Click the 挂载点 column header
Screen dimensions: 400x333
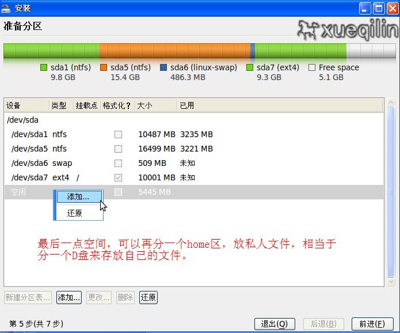coord(87,105)
